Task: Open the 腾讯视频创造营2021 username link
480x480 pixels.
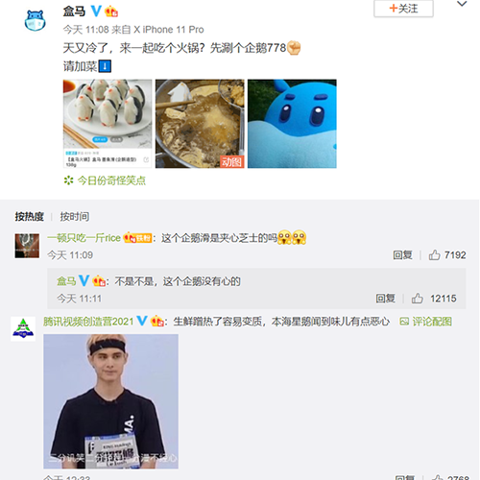Action: coord(88,322)
